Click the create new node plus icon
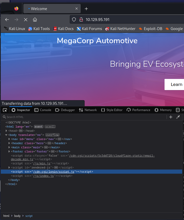Image resolution: width=184 pixels, height=220 pixels. point(171,117)
